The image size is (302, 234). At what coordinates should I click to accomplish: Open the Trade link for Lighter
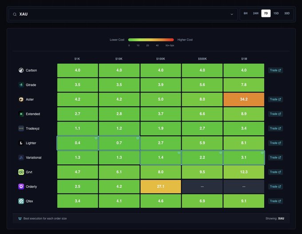pos(275,143)
